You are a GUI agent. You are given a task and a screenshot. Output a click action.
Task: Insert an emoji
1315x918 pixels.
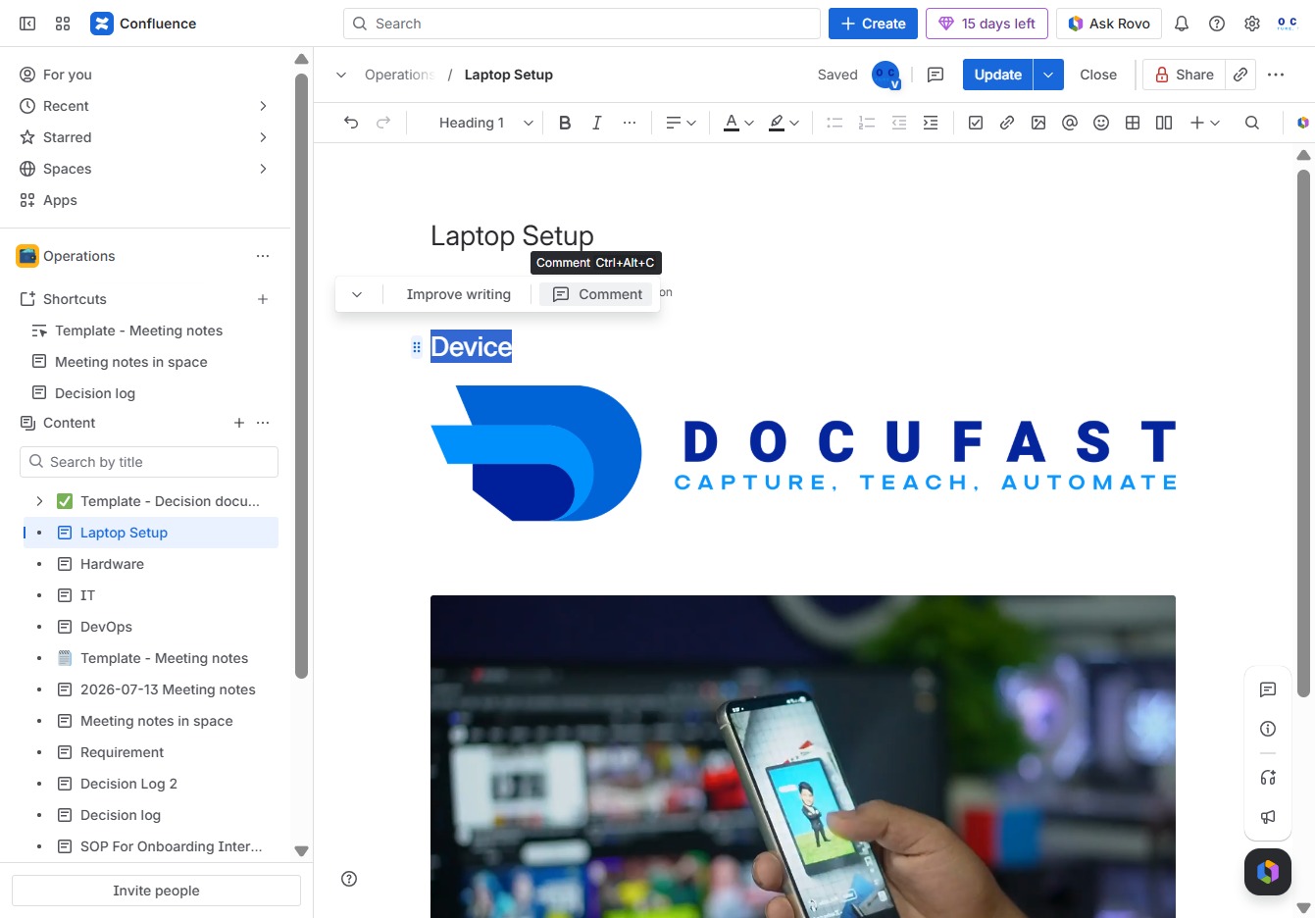pos(1101,123)
